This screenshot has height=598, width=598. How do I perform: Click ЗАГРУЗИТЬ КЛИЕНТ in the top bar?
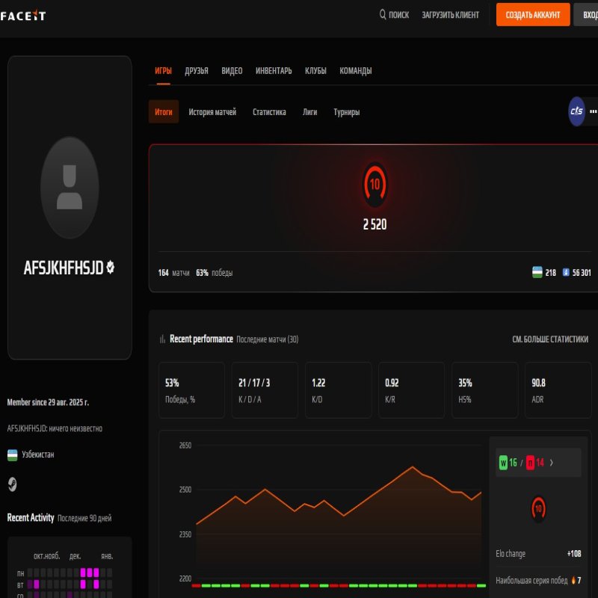[x=449, y=14]
